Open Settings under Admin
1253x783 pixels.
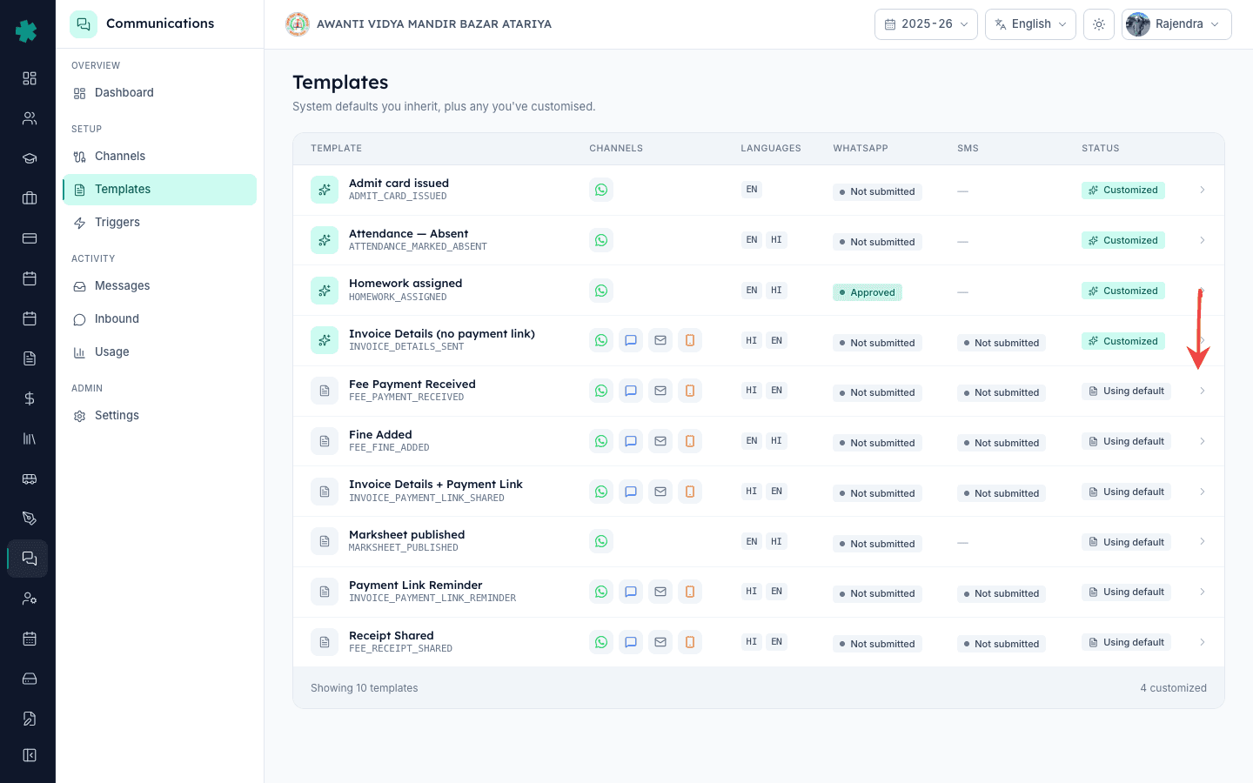[x=159, y=416]
